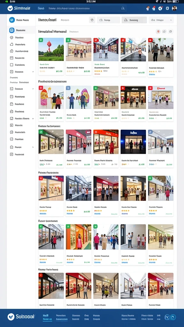Select the blue highlighted active sidebar icon
Viewport: 184px width, 327px height.
[12, 30]
